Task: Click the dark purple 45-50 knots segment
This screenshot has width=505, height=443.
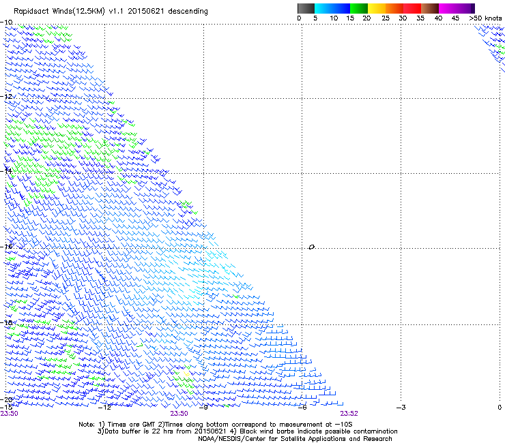Action: click(465, 8)
